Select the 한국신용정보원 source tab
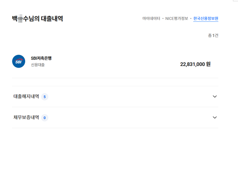Image resolution: width=238 pixels, height=191 pixels. [x=206, y=19]
